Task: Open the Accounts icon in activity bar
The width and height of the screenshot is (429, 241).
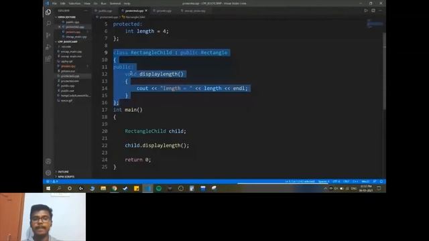Action: pos(48,161)
